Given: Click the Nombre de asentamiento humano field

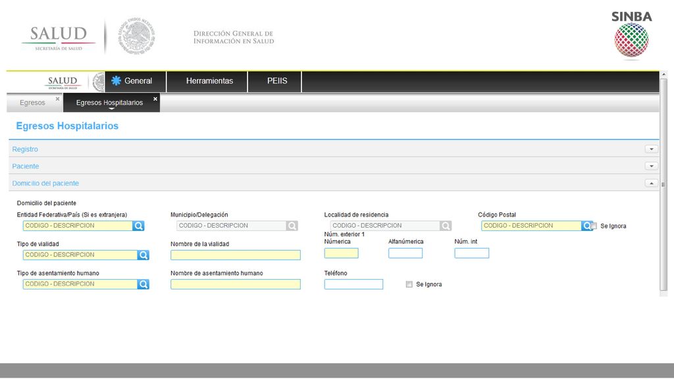Looking at the screenshot, I should 236,284.
